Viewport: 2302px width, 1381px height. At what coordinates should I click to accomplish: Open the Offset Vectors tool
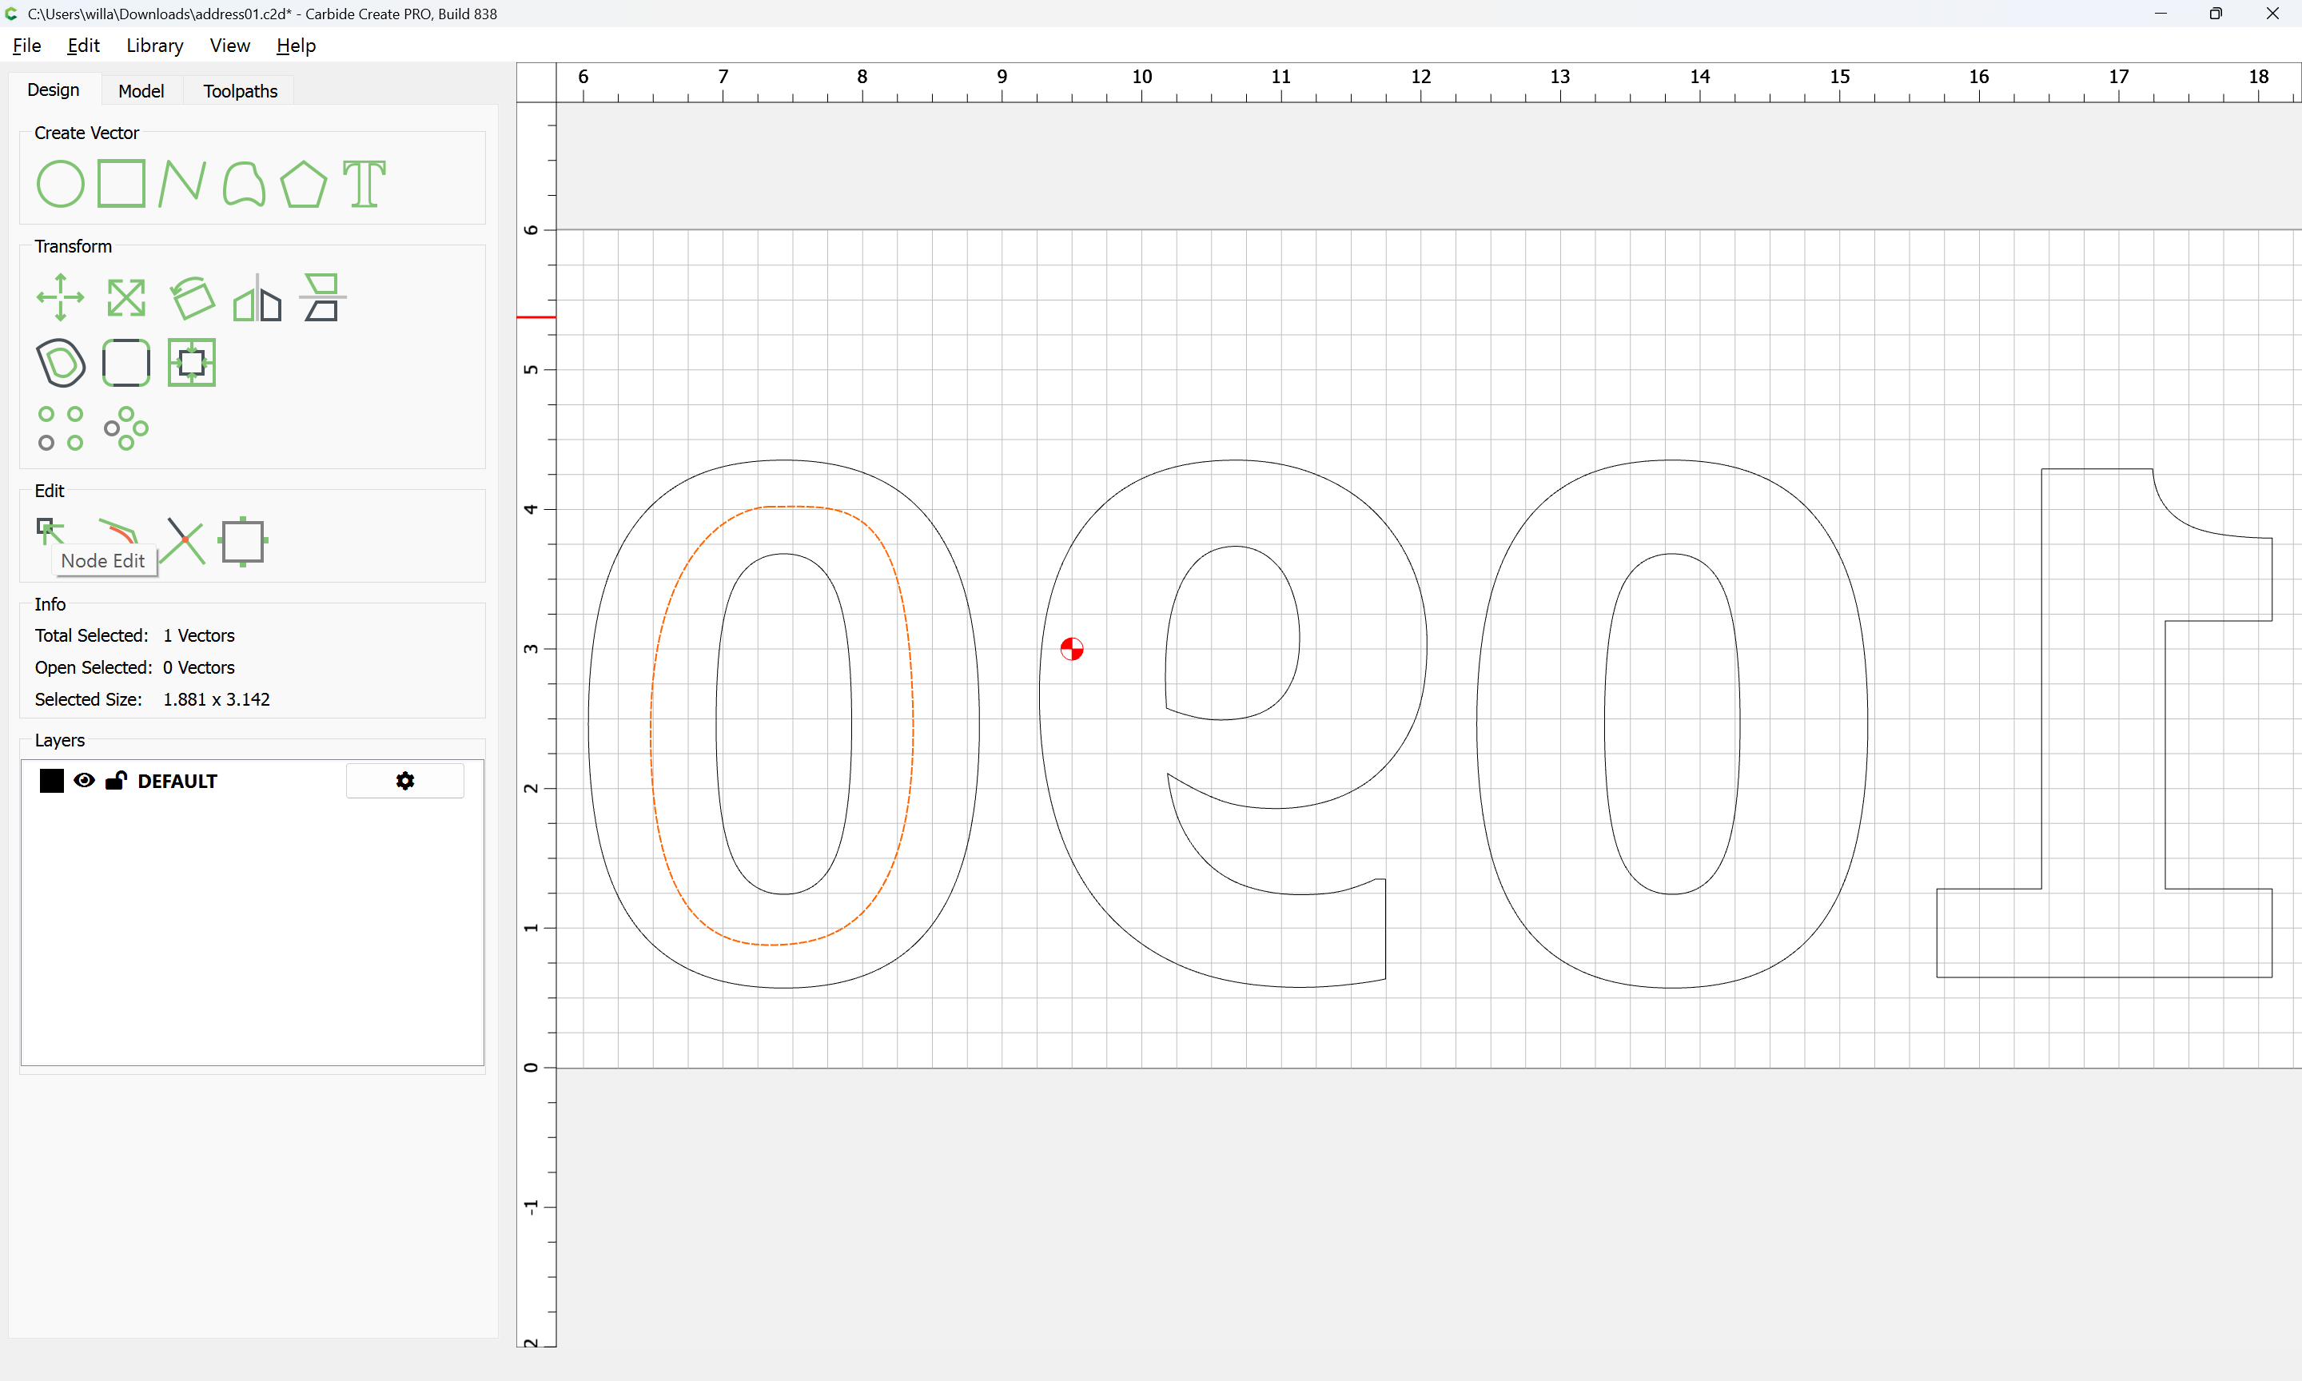click(61, 363)
